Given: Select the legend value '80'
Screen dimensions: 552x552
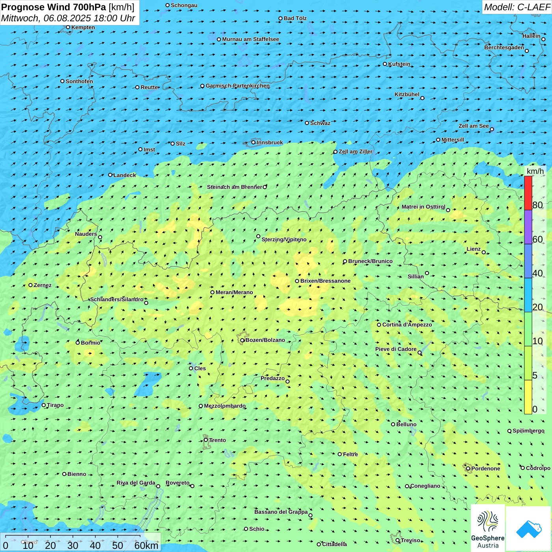Looking at the screenshot, I should tap(537, 205).
